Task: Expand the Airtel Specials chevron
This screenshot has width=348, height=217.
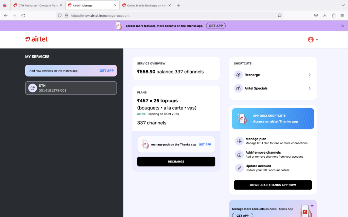Action: [310, 88]
